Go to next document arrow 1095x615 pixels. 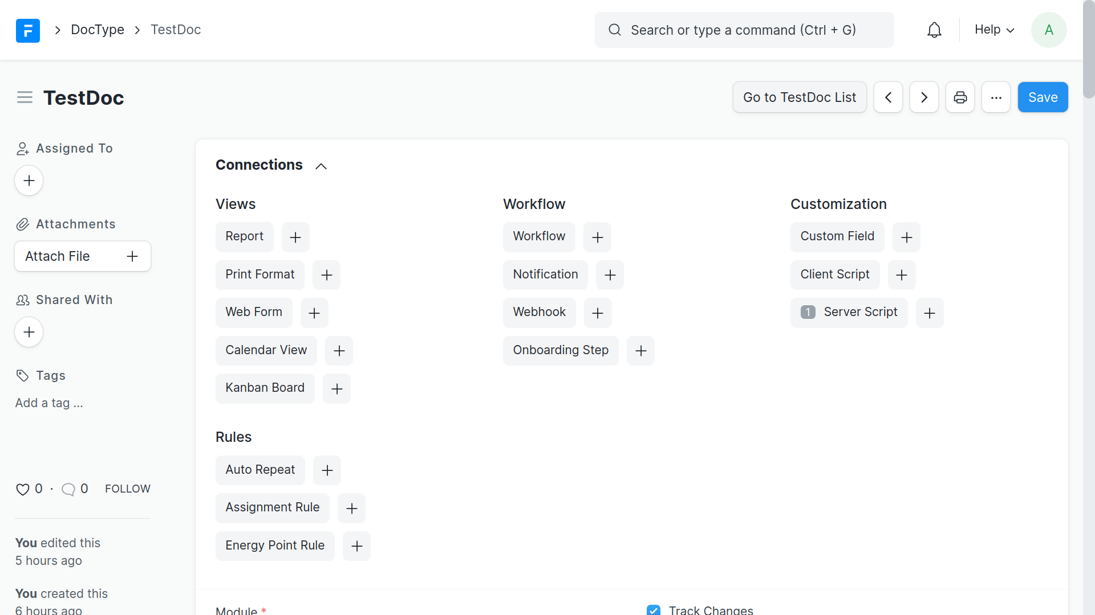[924, 97]
